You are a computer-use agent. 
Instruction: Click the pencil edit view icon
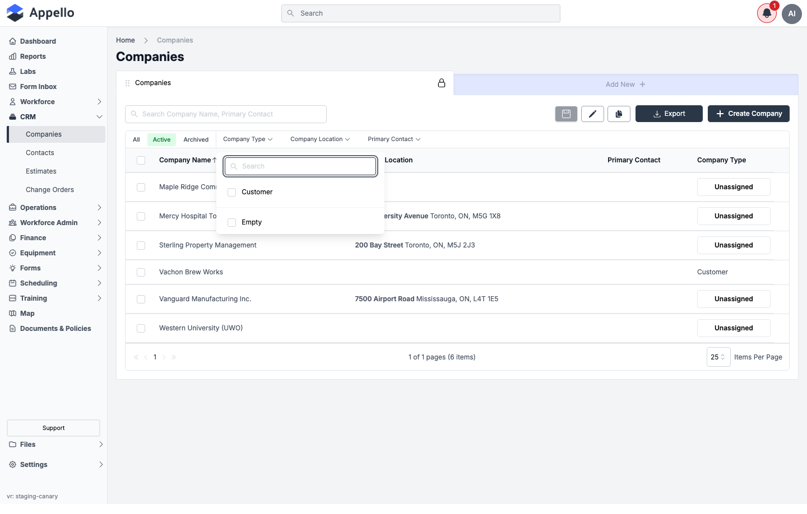[x=592, y=114]
